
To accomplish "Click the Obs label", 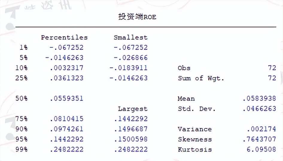I will [184, 68].
